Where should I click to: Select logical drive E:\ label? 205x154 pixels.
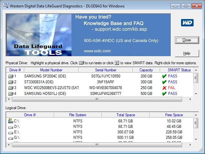pyautogui.click(x=16, y=132)
